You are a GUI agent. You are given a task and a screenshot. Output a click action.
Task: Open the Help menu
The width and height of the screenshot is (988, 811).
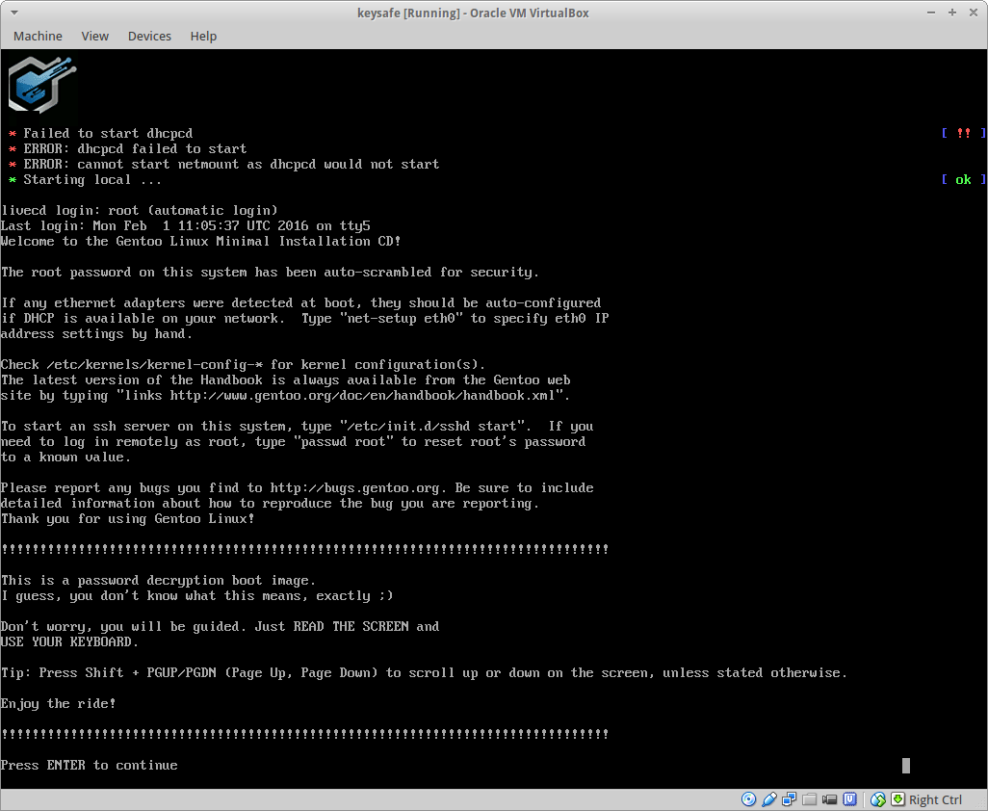[x=203, y=36]
